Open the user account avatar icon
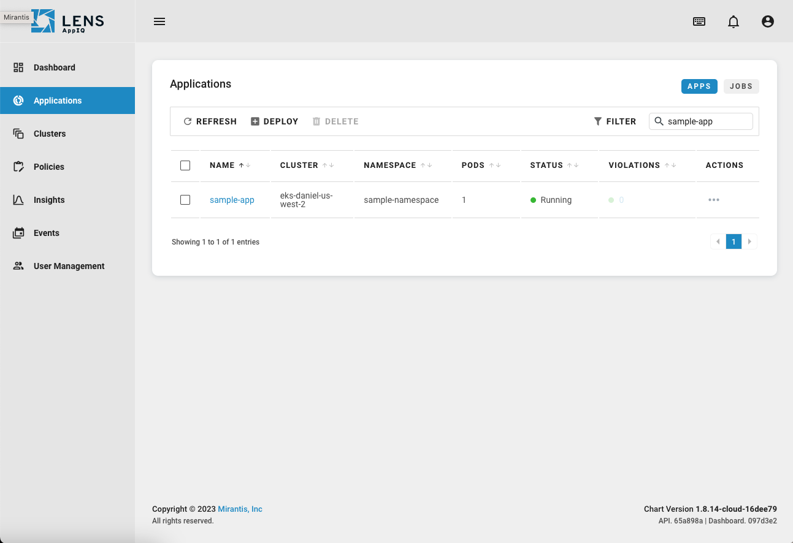 coord(768,21)
